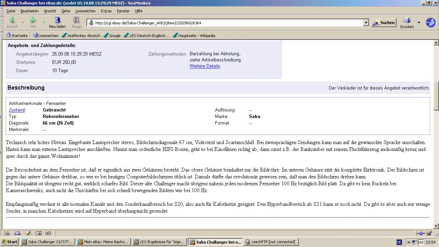This screenshot has width=439, height=247.
Task: Follow the Zustand link
Action: click(17, 110)
